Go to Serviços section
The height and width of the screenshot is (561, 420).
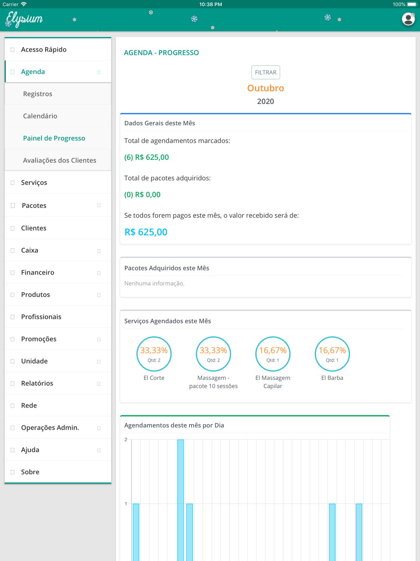point(58,183)
